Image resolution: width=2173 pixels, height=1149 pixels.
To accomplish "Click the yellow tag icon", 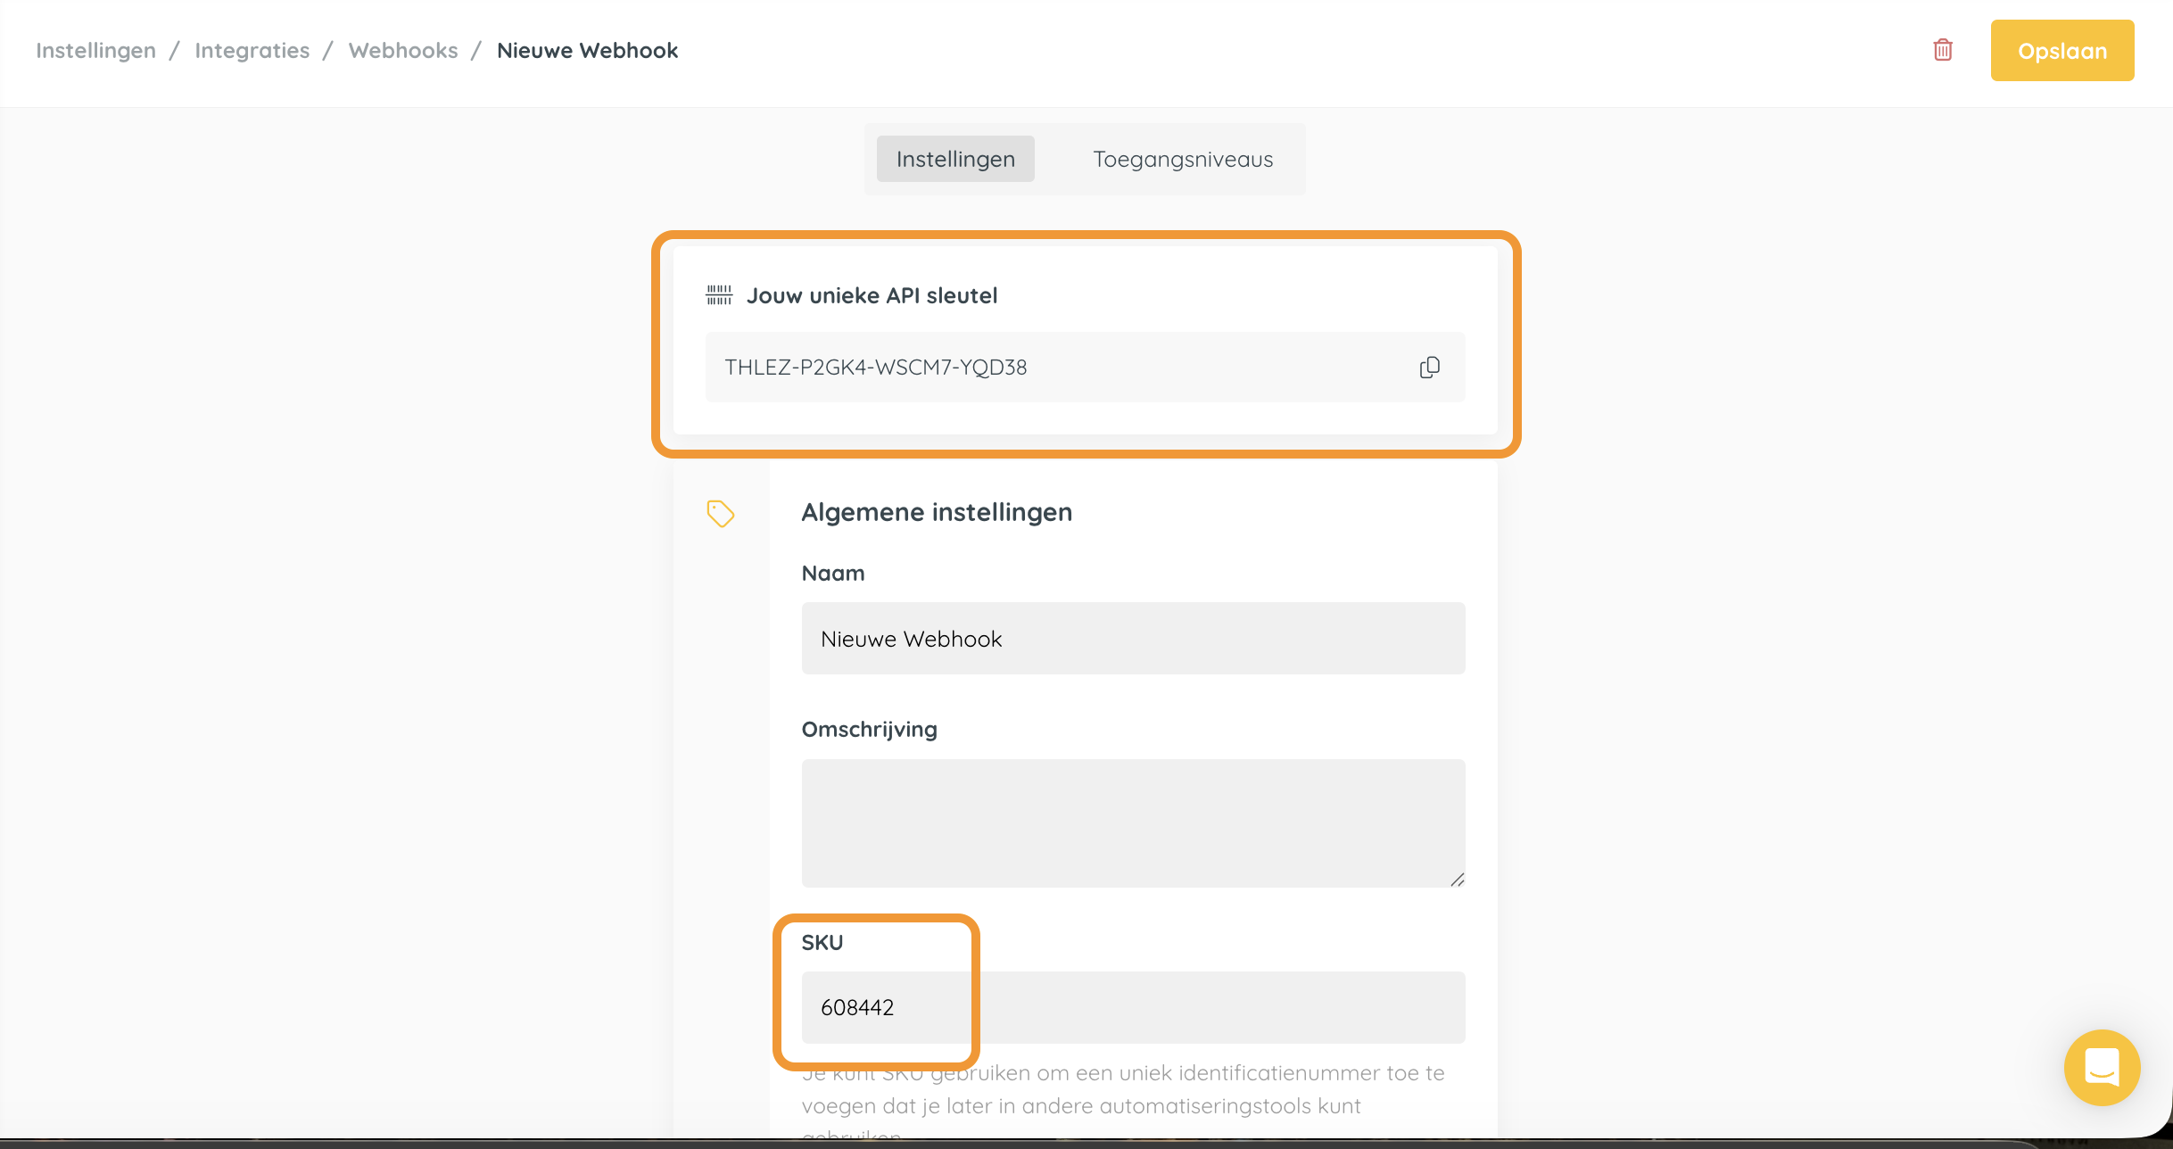I will 720,513.
